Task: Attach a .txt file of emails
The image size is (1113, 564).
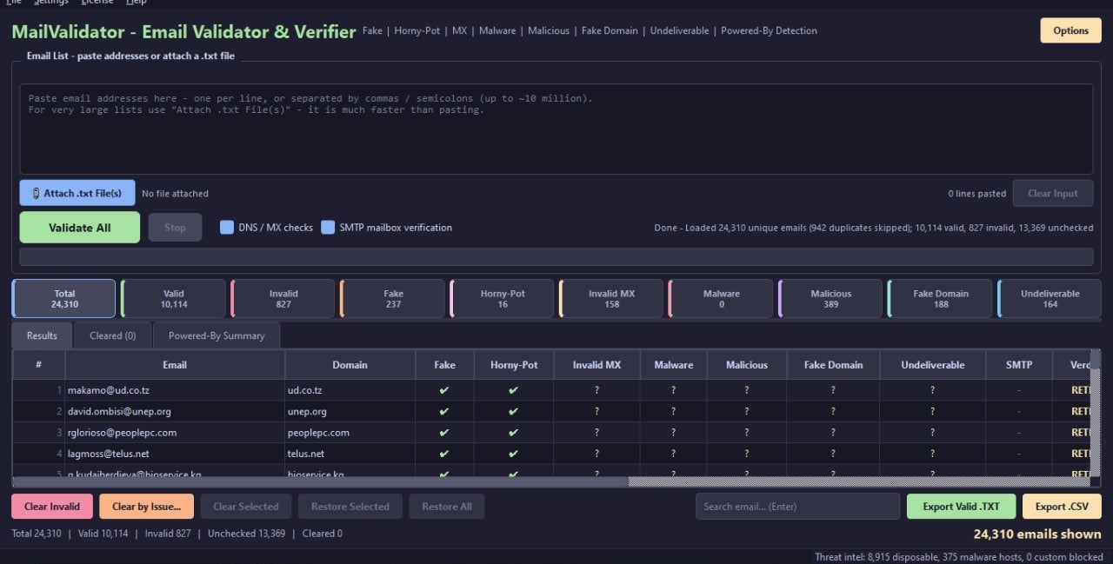Action: [x=77, y=193]
